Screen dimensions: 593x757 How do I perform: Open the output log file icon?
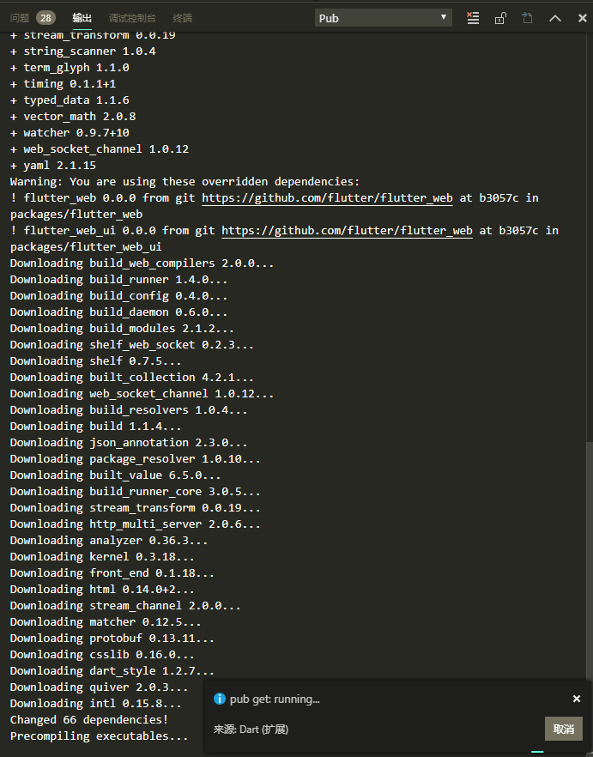(x=527, y=18)
